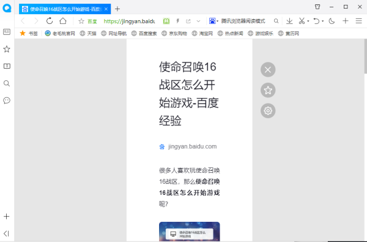This screenshot has height=242, width=367.
Task: Open the 书签 bookmarks star
Action: 29,33
